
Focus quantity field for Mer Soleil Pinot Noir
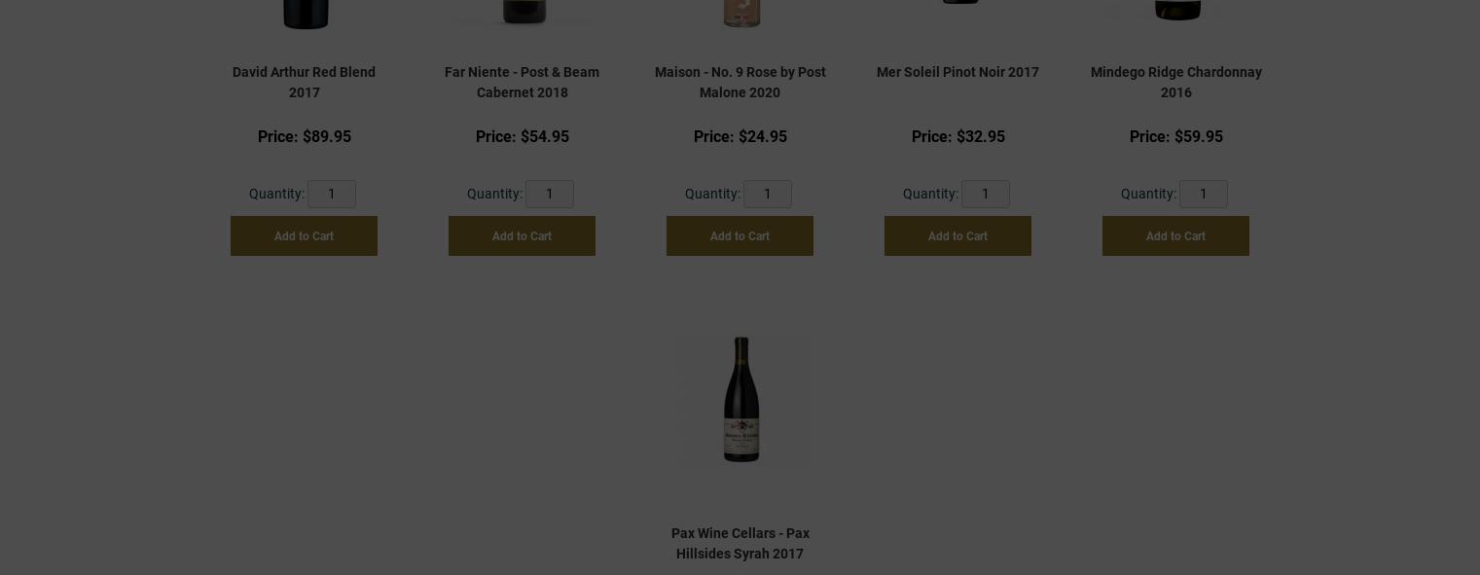tap(986, 194)
